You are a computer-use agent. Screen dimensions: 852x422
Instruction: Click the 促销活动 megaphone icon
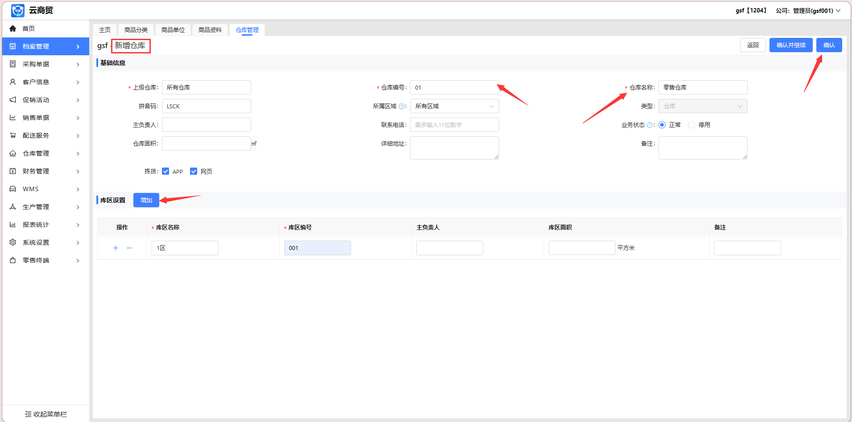click(x=13, y=100)
